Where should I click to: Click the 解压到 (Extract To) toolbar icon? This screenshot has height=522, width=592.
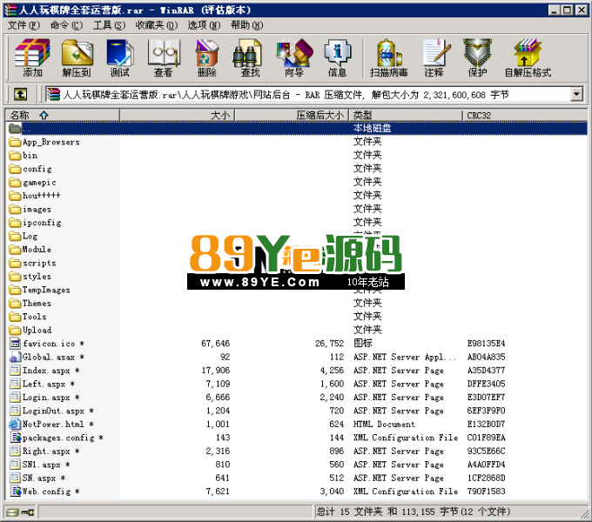click(77, 57)
